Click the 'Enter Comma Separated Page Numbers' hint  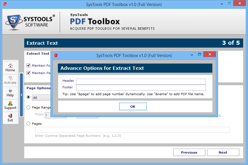click(78, 136)
